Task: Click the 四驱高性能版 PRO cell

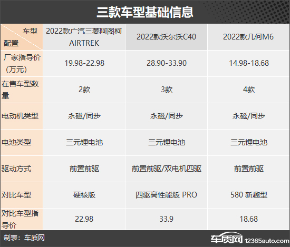Action: pyautogui.click(x=167, y=195)
